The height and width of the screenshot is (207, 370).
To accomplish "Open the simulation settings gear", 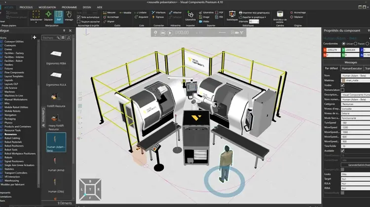I will pyautogui.click(x=155, y=33).
